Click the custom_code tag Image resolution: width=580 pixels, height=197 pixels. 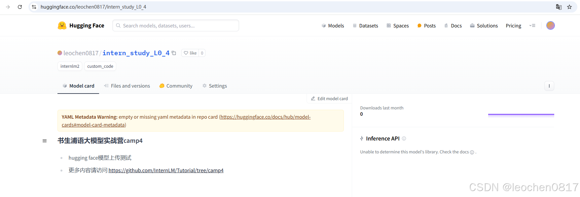100,66
